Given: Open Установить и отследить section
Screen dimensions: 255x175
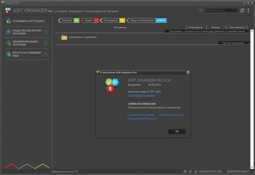Looking at the screenshot, I should (27, 21).
